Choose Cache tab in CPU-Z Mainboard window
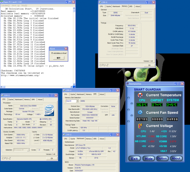Screen dimensions: 190x172 click(72, 139)
